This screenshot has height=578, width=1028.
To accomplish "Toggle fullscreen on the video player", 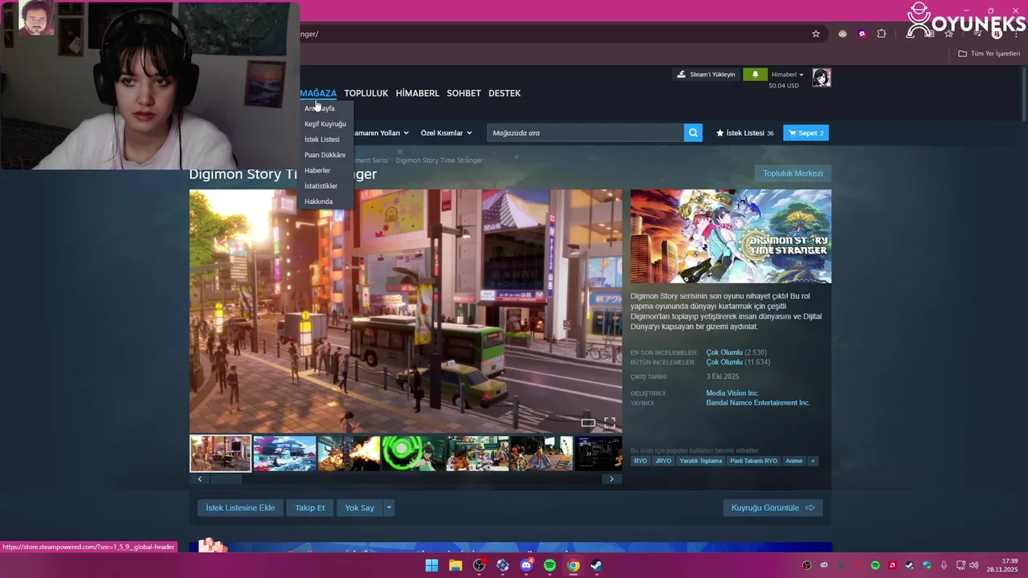I will pos(610,422).
